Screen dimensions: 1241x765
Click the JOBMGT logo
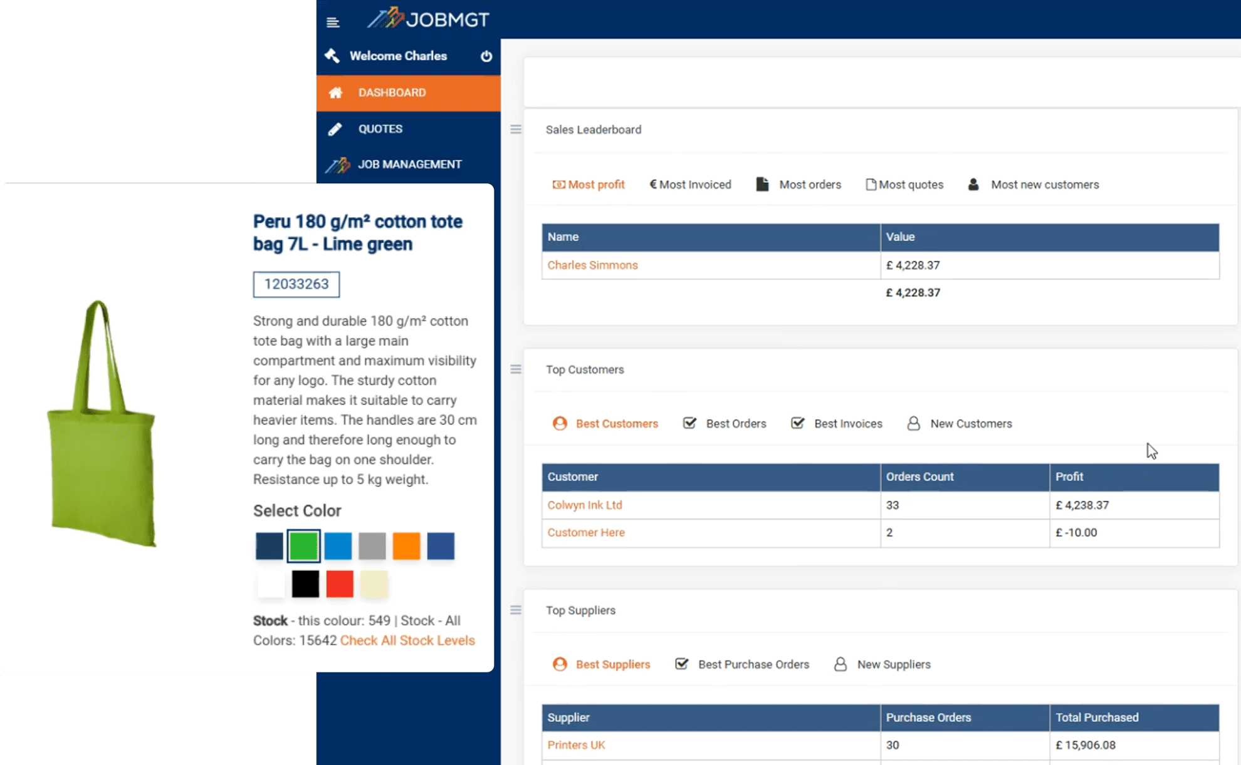pyautogui.click(x=428, y=19)
